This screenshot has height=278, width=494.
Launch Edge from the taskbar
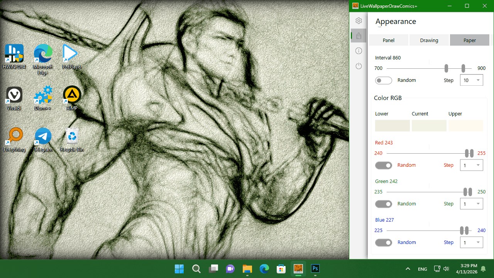click(264, 269)
